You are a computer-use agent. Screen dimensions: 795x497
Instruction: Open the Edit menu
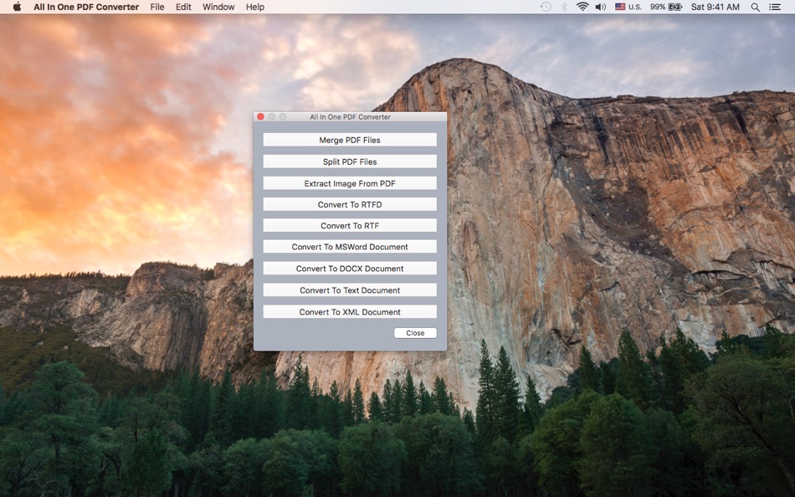point(183,7)
